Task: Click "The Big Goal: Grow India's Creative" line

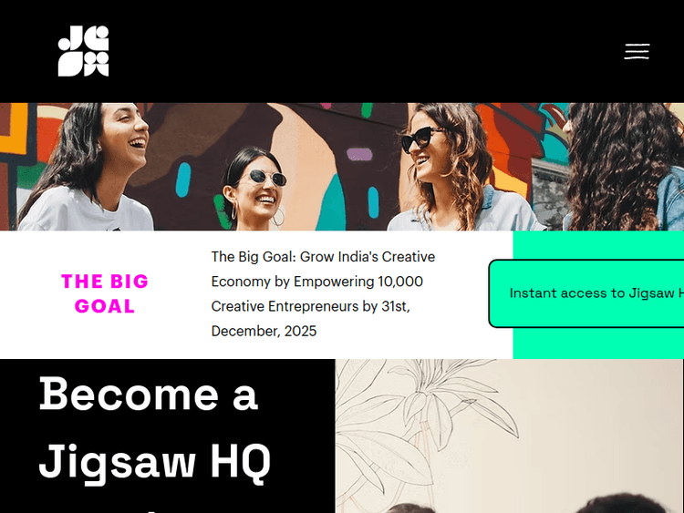Action: click(323, 257)
